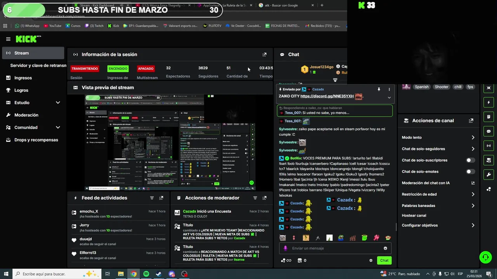Open Steam from the Windows taskbar

coord(159,274)
